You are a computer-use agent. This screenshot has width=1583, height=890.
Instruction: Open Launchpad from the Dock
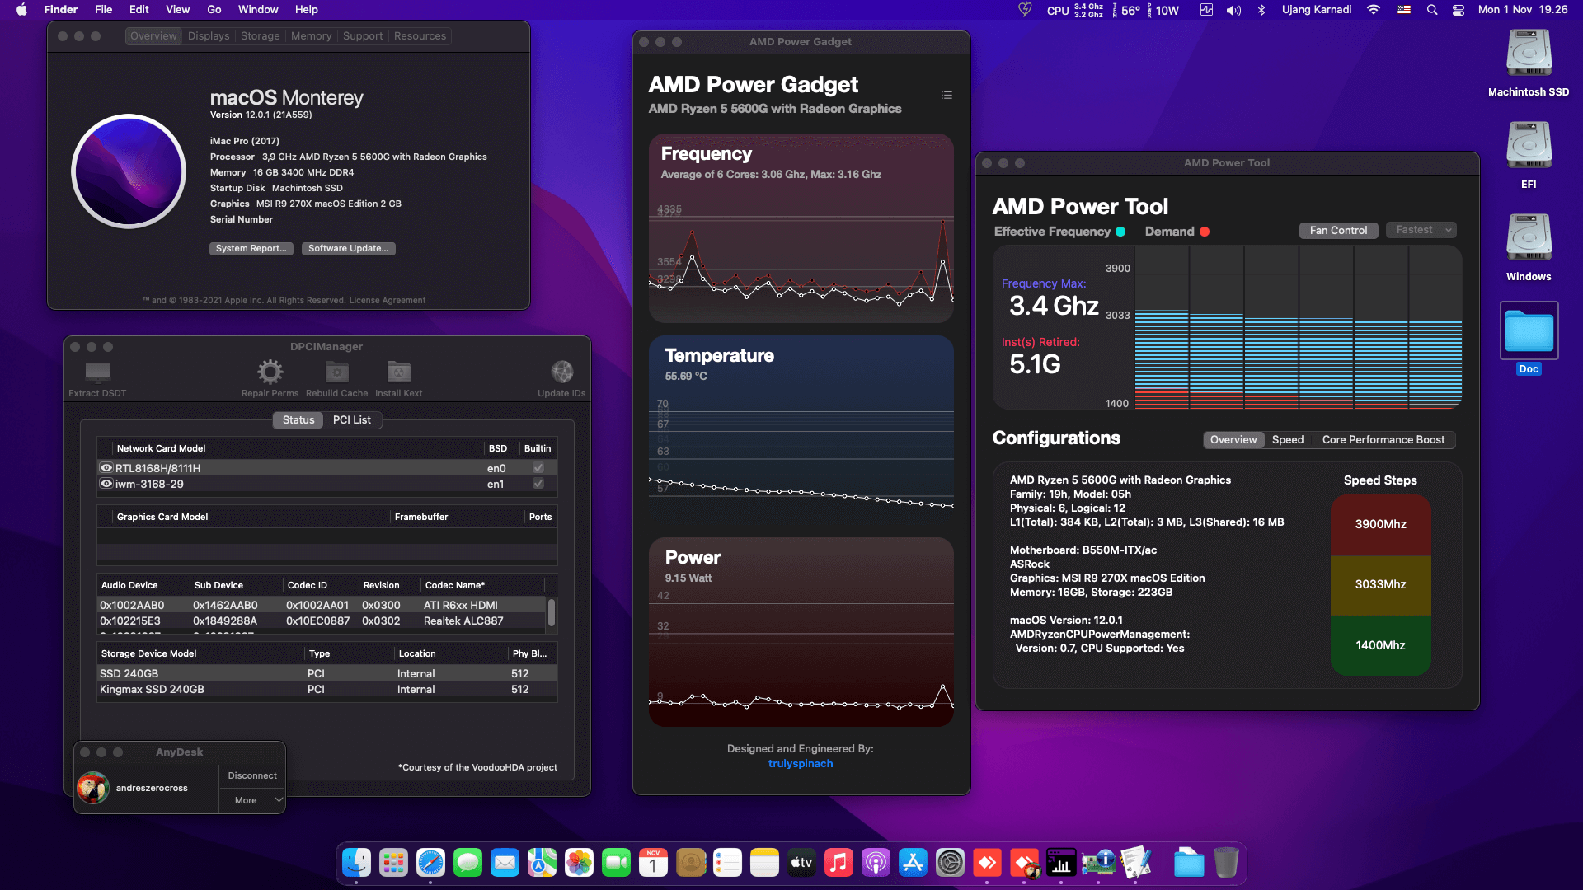coord(393,863)
